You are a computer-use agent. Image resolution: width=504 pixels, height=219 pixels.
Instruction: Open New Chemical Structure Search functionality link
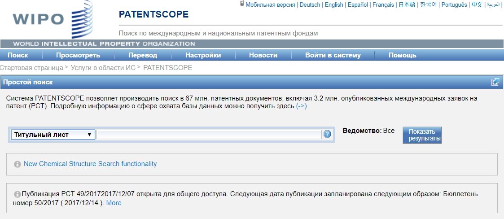[x=90, y=164]
